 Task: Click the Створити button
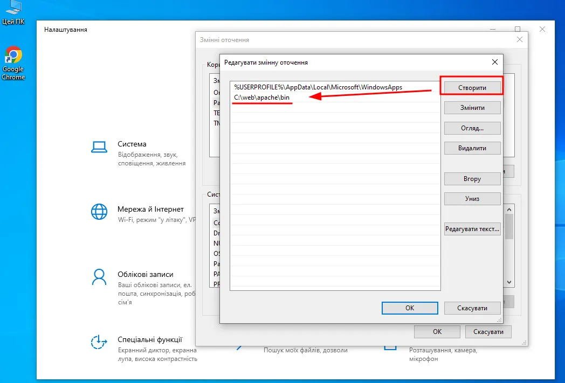click(472, 87)
